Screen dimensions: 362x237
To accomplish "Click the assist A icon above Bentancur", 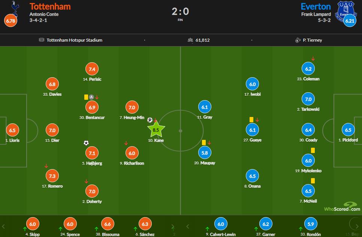I will coord(91,97).
